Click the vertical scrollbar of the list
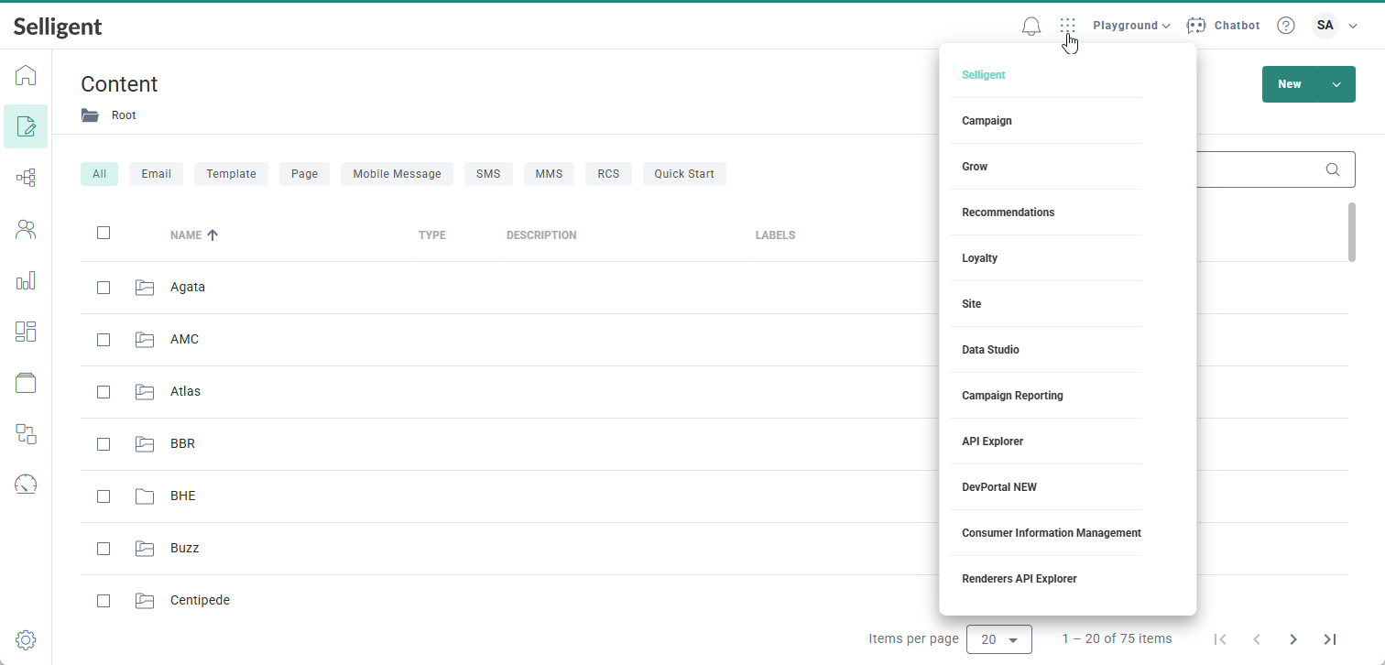Viewport: 1385px width, 665px height. [1351, 232]
